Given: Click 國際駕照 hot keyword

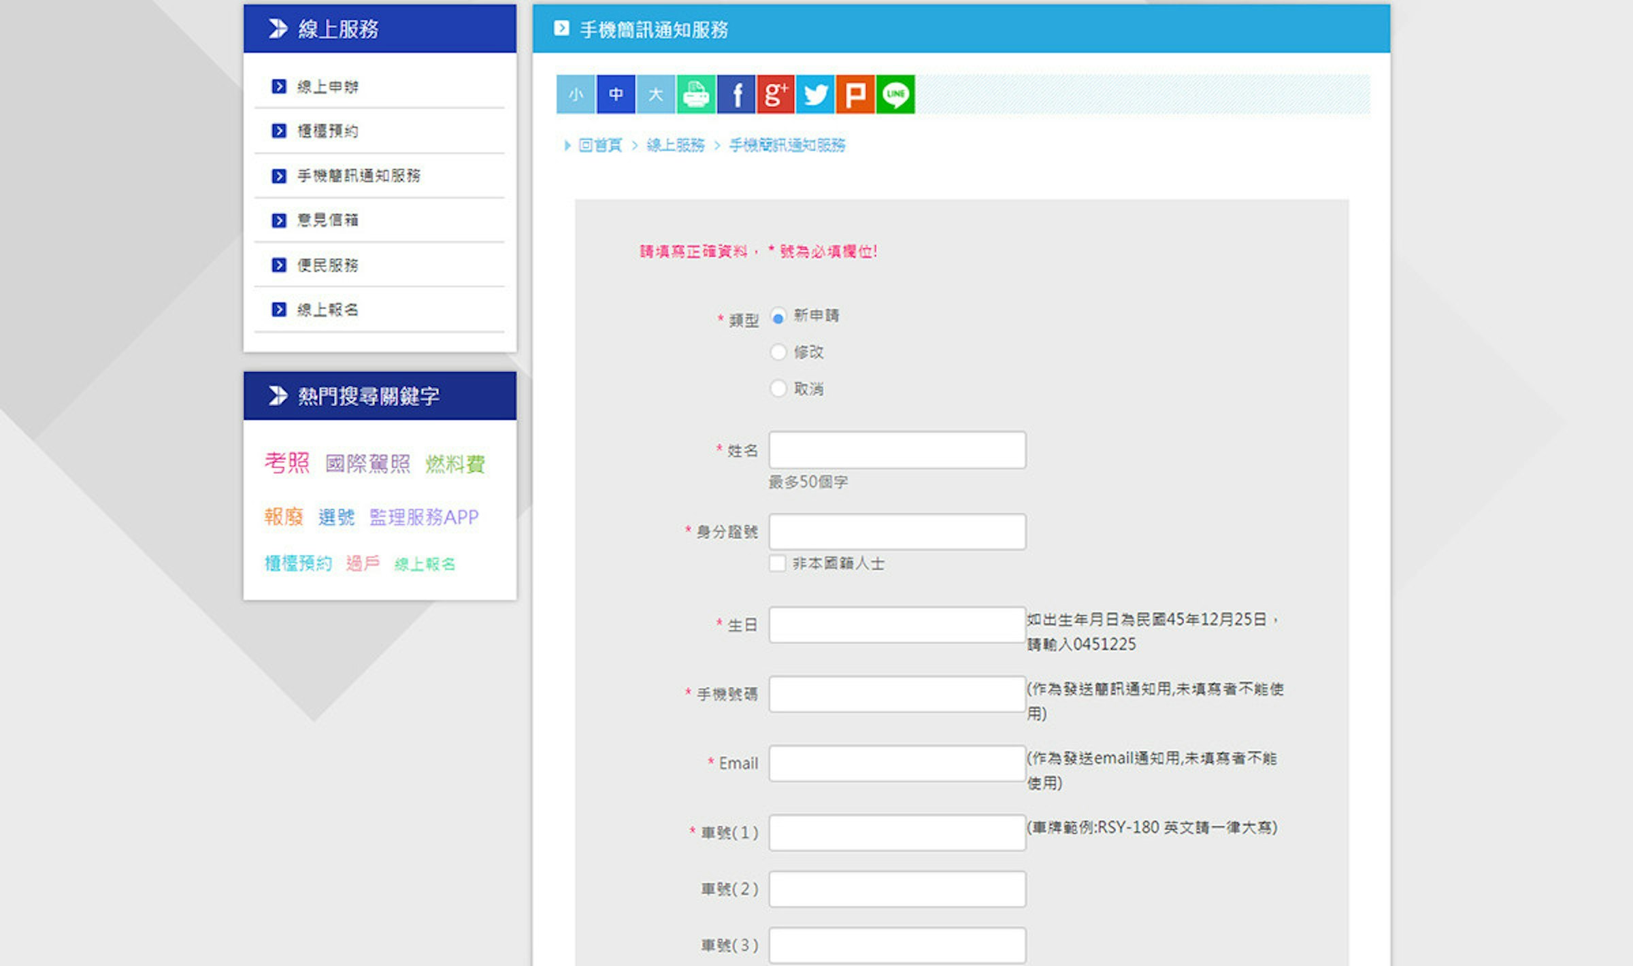Looking at the screenshot, I should click(x=368, y=464).
